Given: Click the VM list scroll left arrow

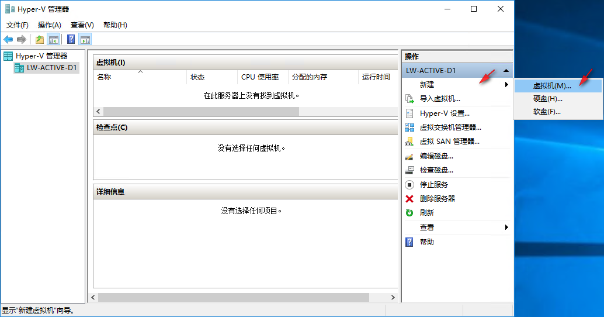Looking at the screenshot, I should (98, 112).
